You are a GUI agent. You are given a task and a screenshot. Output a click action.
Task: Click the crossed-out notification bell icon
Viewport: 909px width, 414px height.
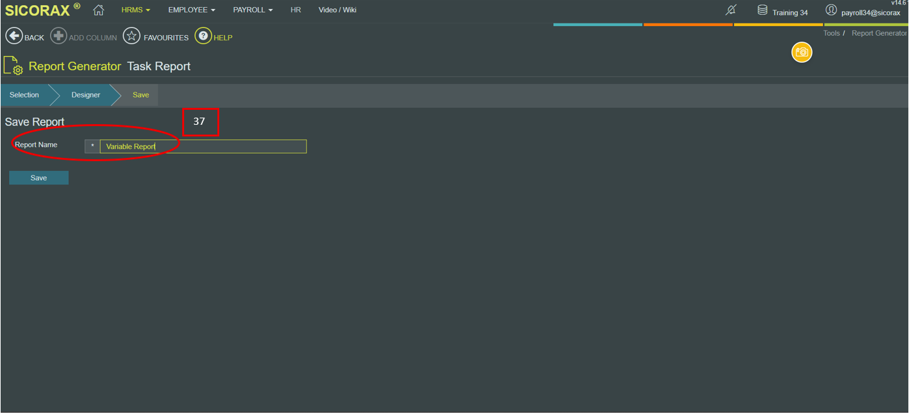(x=731, y=10)
